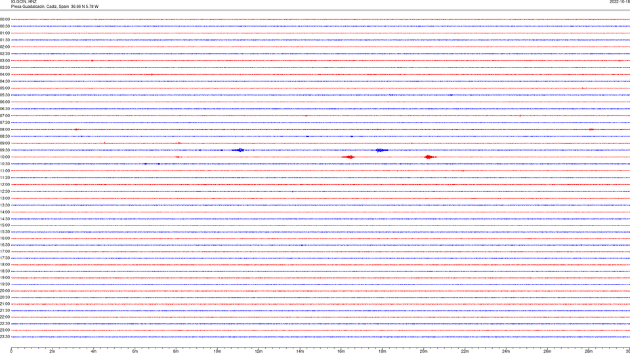Pick the 11:00 row label
The image size is (630, 354).
(x=5, y=170)
